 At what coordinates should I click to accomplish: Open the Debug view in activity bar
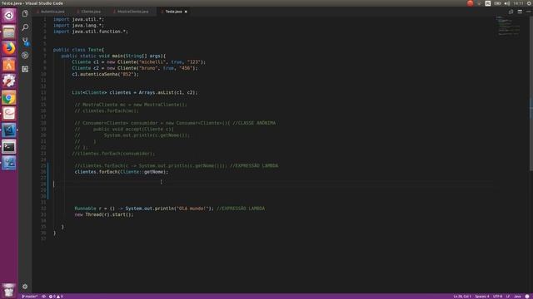click(25, 56)
